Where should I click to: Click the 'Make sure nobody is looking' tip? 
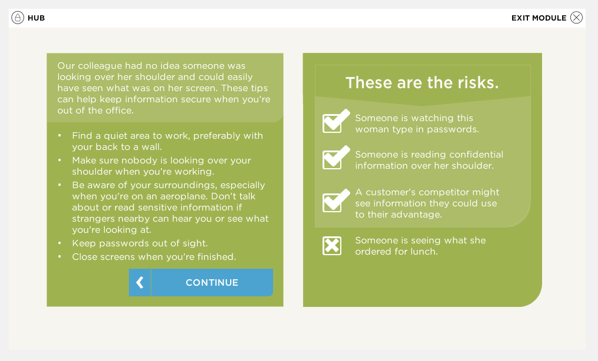161,166
